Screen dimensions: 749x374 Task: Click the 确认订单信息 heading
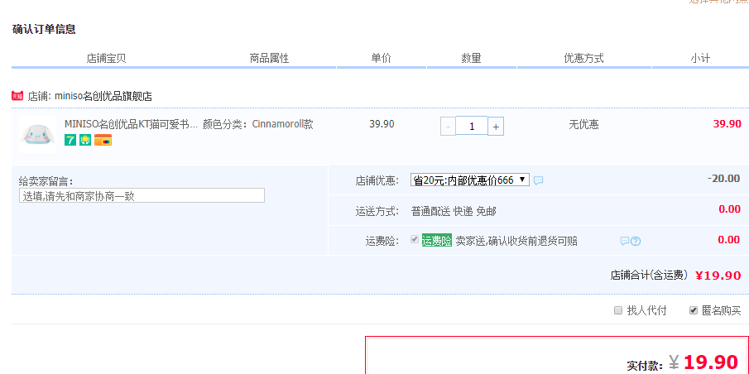(44, 29)
